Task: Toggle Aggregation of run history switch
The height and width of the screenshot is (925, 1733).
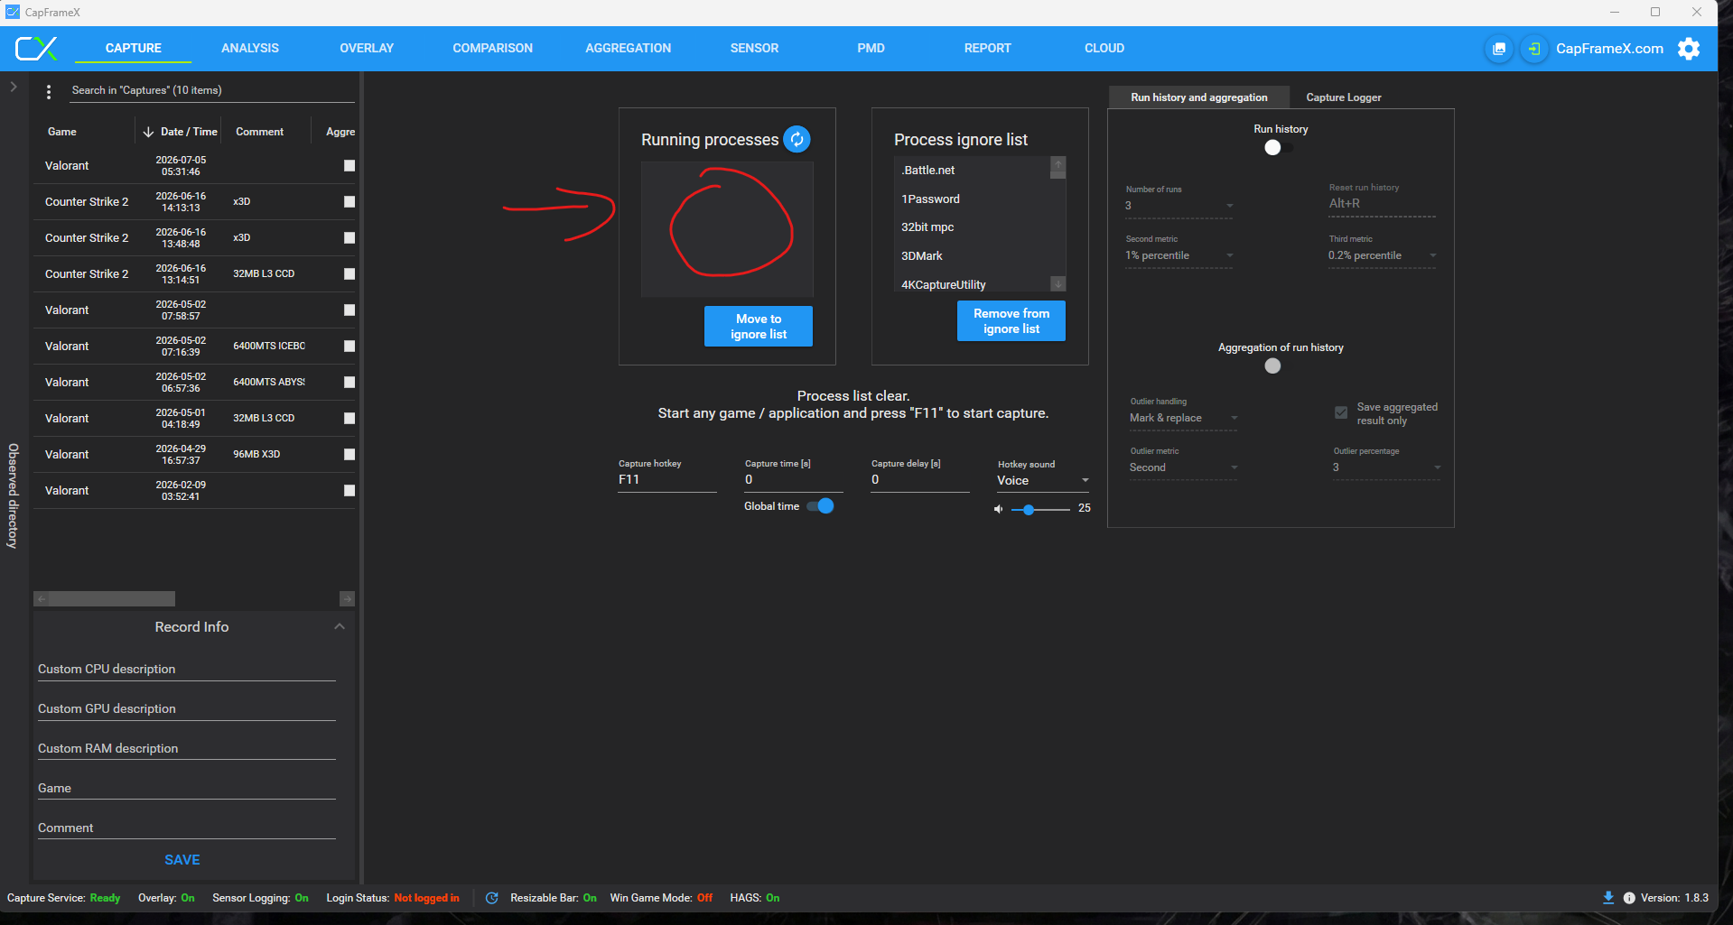Action: [1279, 365]
